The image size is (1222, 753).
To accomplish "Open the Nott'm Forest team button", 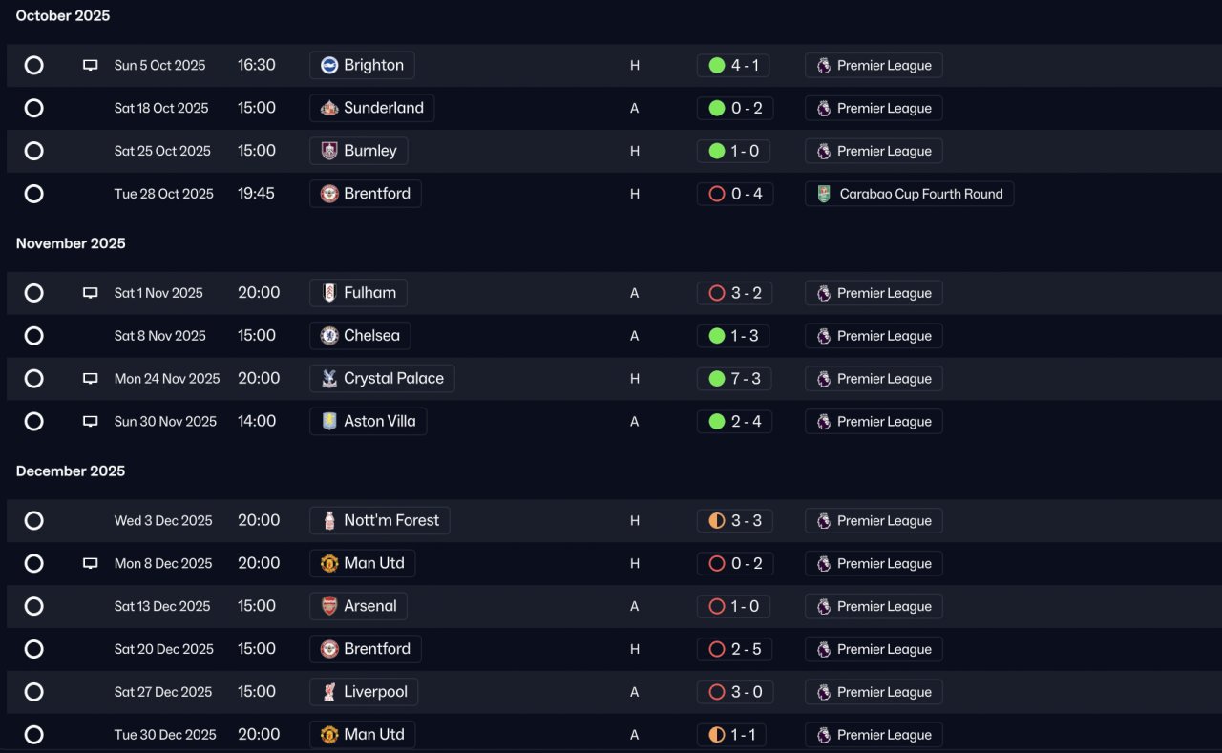I will click(380, 520).
